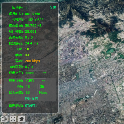Start the latency test with START!
Viewport: 124px width, 124px height.
coord(31,106)
